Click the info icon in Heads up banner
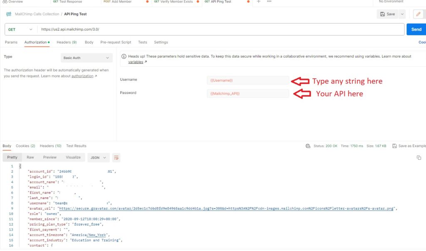Image resolution: width=426 pixels, height=251 pixels. [124, 56]
